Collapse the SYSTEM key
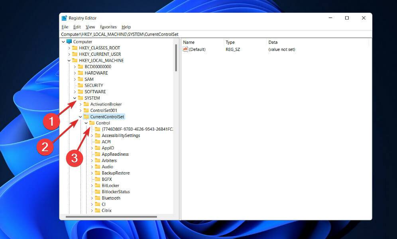Screen dimensions: 397x239 pos(74,98)
